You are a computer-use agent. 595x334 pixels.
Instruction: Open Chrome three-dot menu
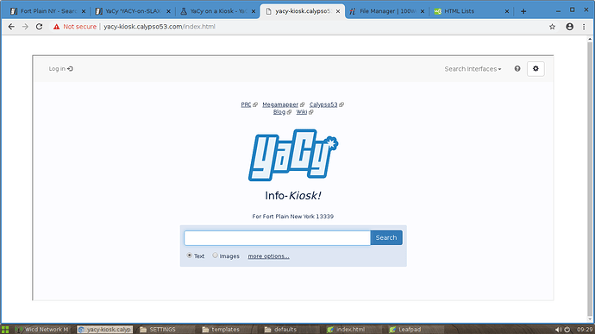tap(584, 27)
